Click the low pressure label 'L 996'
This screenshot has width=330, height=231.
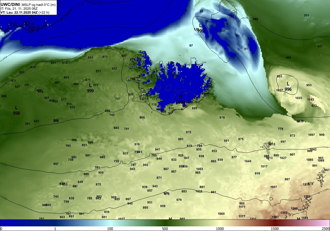click(x=288, y=87)
